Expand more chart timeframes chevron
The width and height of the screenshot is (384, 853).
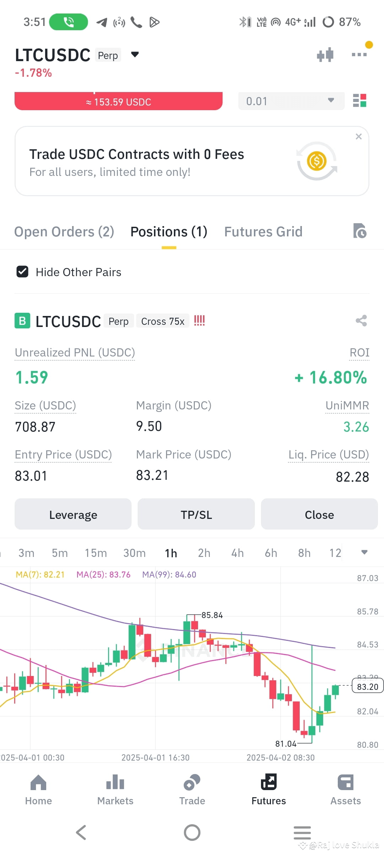click(364, 553)
